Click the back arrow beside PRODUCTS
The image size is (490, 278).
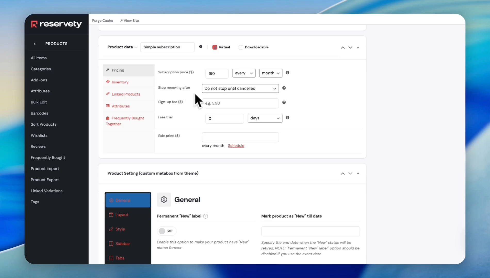pyautogui.click(x=35, y=44)
